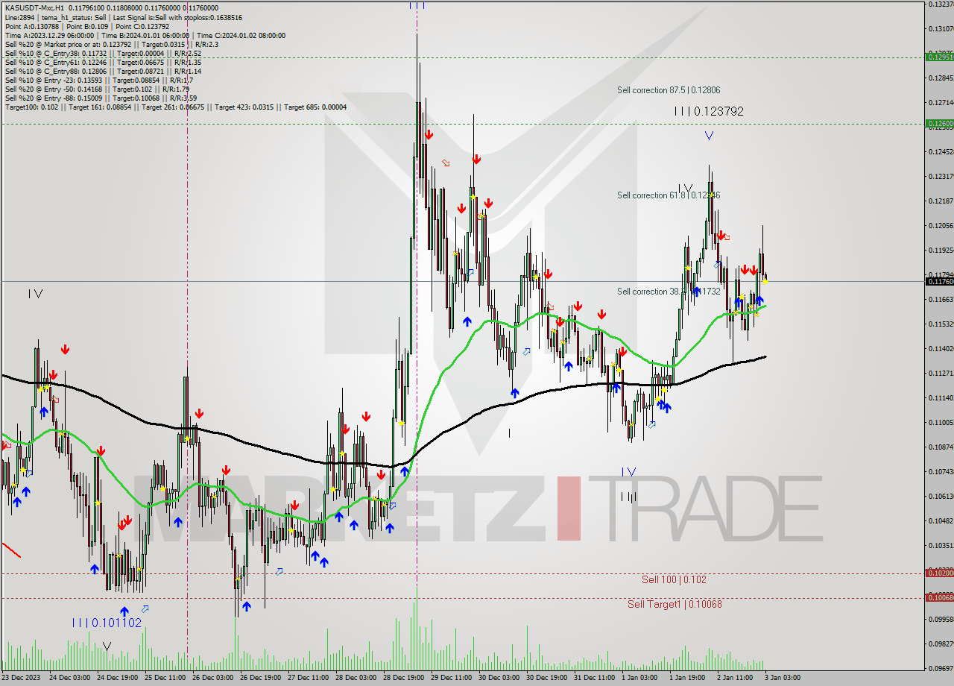Screen dimensions: 954x686
Task: Click the 0.12714 price axis value
Action: (x=941, y=102)
